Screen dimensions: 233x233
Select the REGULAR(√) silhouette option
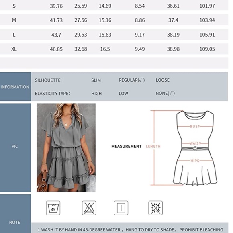coord(131,80)
